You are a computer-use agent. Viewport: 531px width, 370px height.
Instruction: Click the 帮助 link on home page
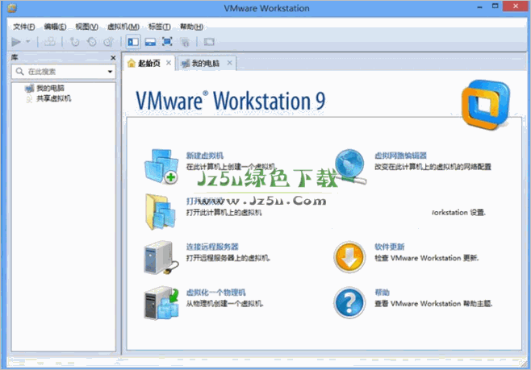[x=382, y=293]
